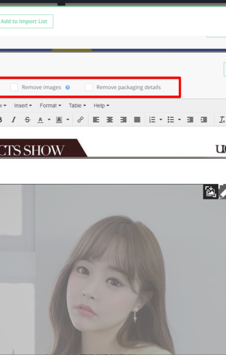Open the Insert menu
The image size is (226, 355).
click(x=23, y=105)
